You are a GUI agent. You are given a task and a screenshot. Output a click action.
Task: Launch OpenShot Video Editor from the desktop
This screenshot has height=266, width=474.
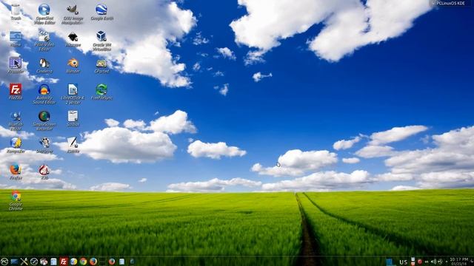coord(44,14)
